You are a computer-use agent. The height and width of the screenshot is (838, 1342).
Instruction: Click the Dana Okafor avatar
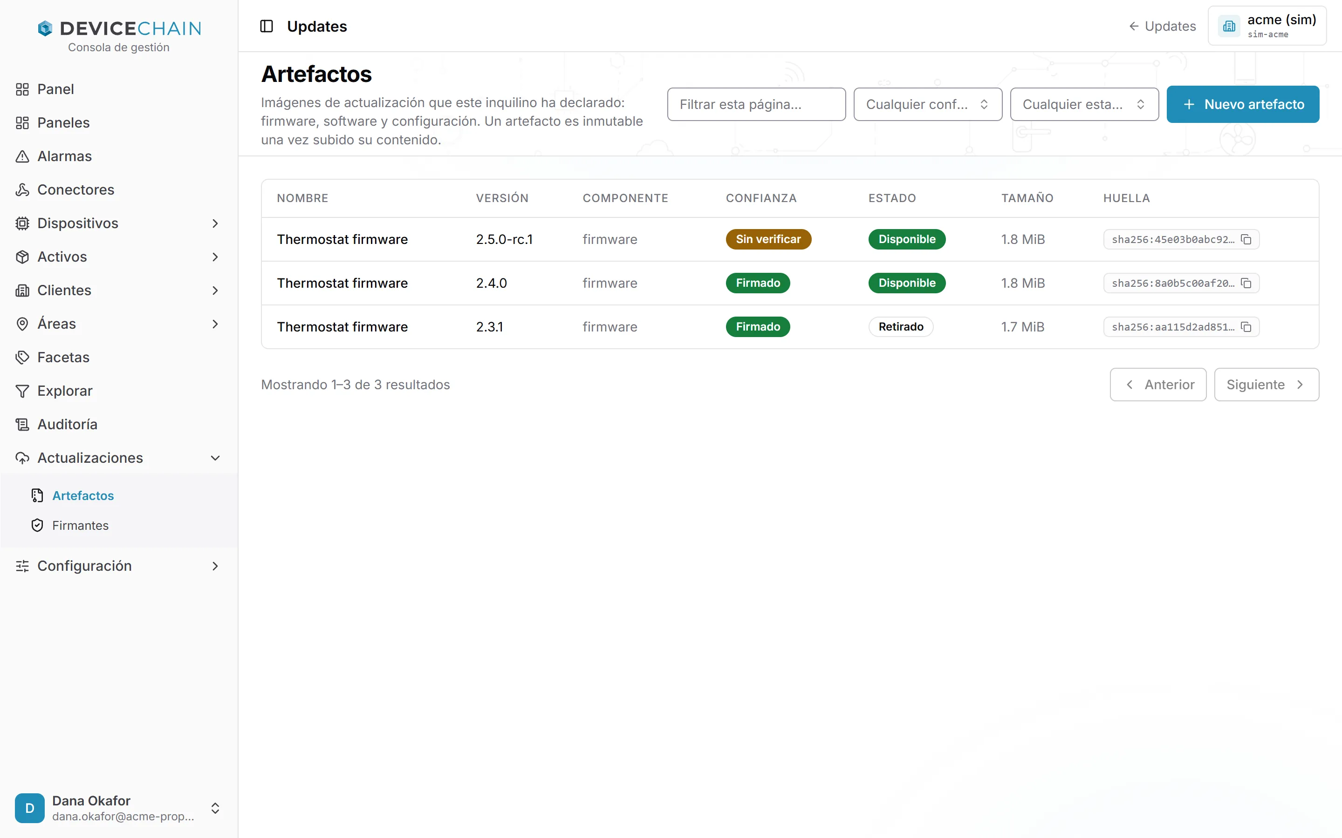[x=30, y=808]
